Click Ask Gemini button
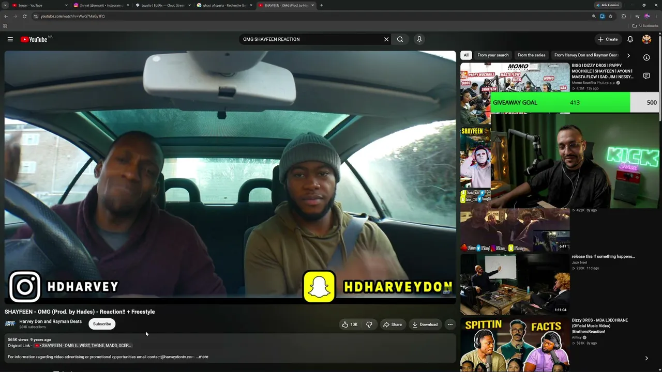 [x=608, y=5]
